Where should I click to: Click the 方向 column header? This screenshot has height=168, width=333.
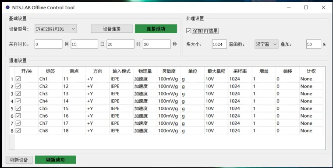98,71
